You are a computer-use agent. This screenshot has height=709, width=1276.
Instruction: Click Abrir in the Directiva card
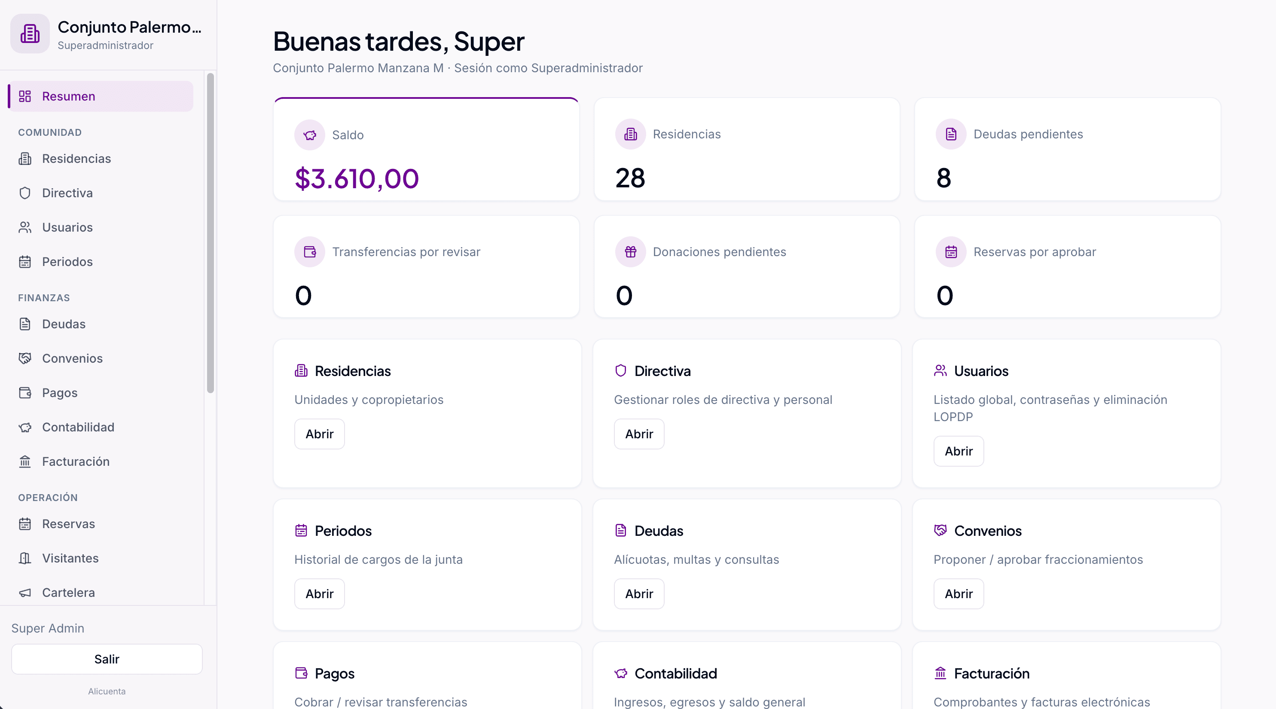(x=639, y=434)
